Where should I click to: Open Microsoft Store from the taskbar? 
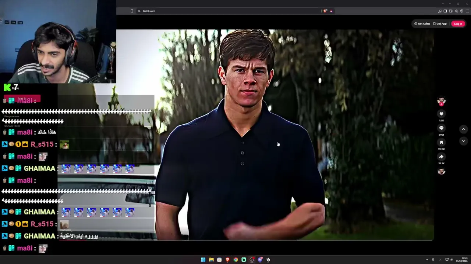click(219, 260)
